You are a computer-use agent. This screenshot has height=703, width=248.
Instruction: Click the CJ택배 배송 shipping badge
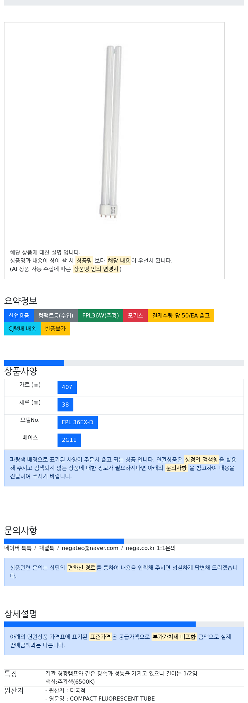point(22,329)
